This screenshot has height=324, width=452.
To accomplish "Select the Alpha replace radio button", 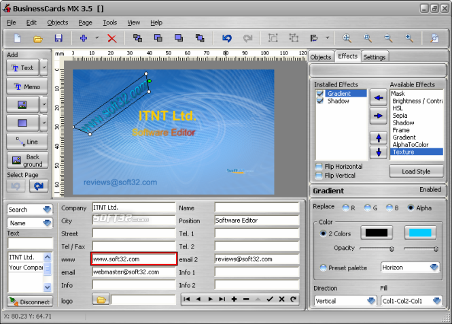I will click(411, 208).
